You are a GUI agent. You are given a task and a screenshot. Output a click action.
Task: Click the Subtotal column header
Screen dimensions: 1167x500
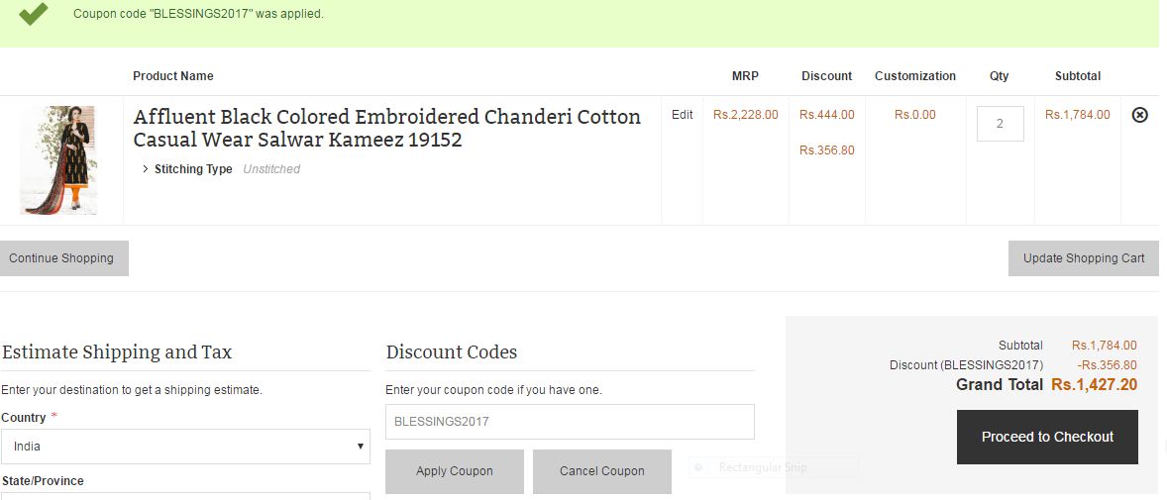point(1077,76)
